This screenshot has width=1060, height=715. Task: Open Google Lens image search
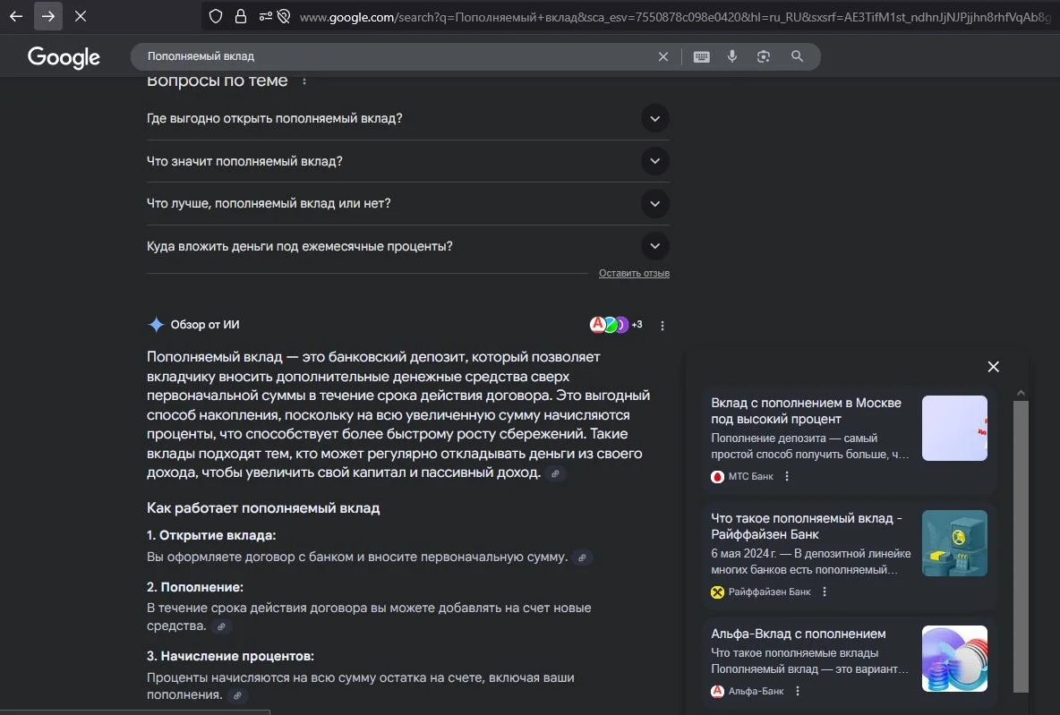(x=764, y=56)
